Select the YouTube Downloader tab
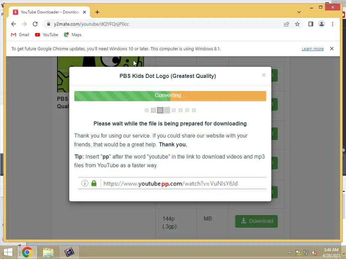 tap(49, 12)
